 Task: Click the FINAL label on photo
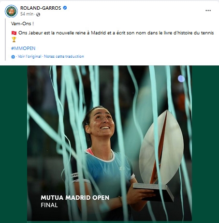point(49,205)
